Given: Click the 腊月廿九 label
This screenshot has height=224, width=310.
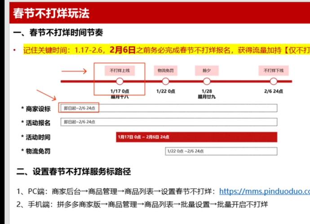Looking at the screenshot, I should coord(207,97).
